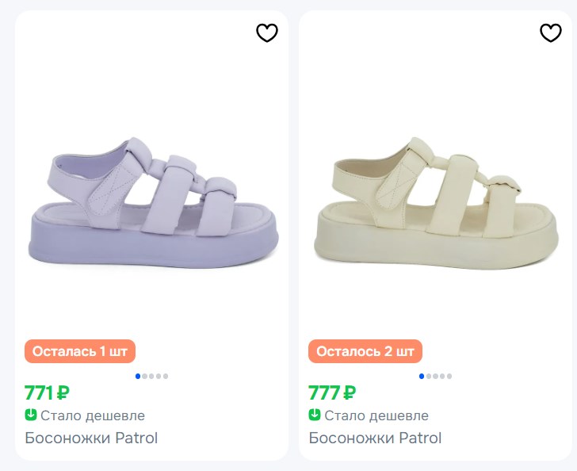Select second image dot on beige card

point(429,376)
